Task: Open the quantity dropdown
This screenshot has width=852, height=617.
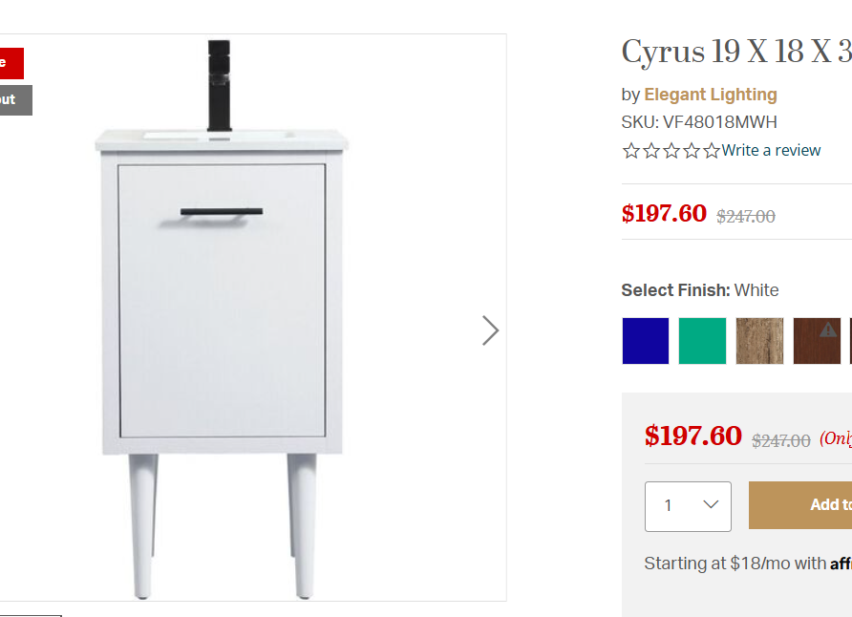Action: coord(688,506)
